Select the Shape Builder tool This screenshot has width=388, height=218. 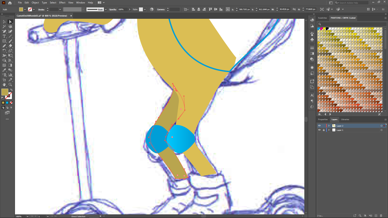click(x=4, y=60)
